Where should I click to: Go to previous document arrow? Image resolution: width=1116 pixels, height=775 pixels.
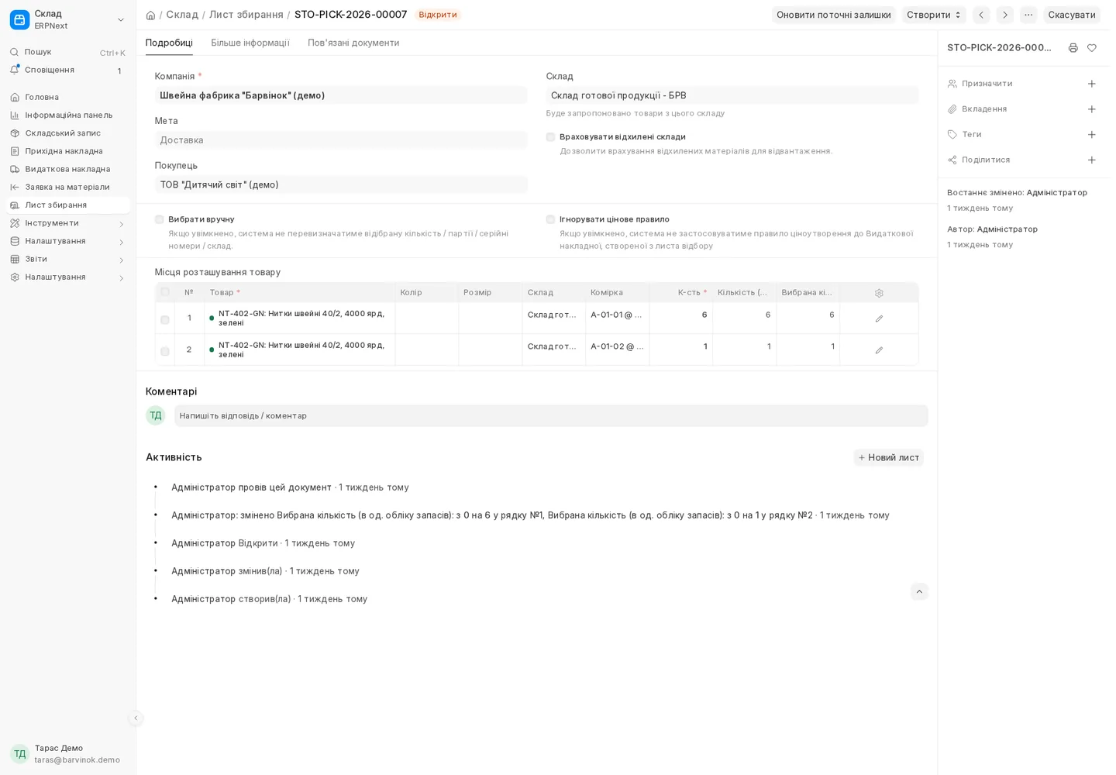coord(981,15)
